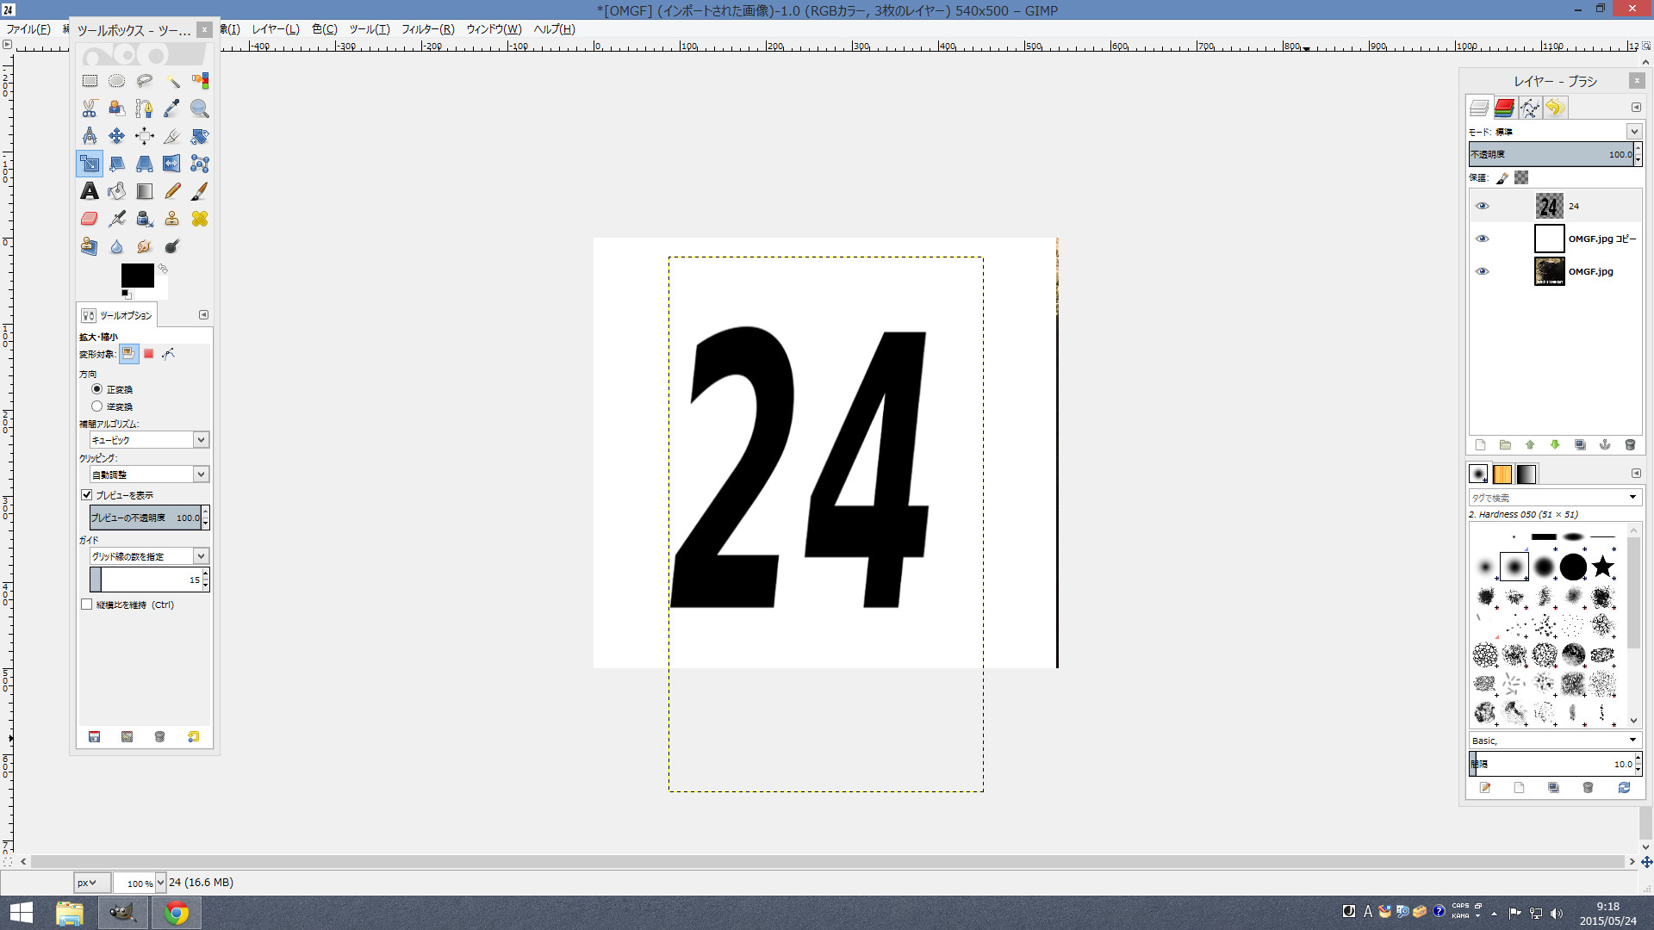Viewport: 1654px width, 930px height.
Task: Select the Pencil tool
Action: [172, 191]
